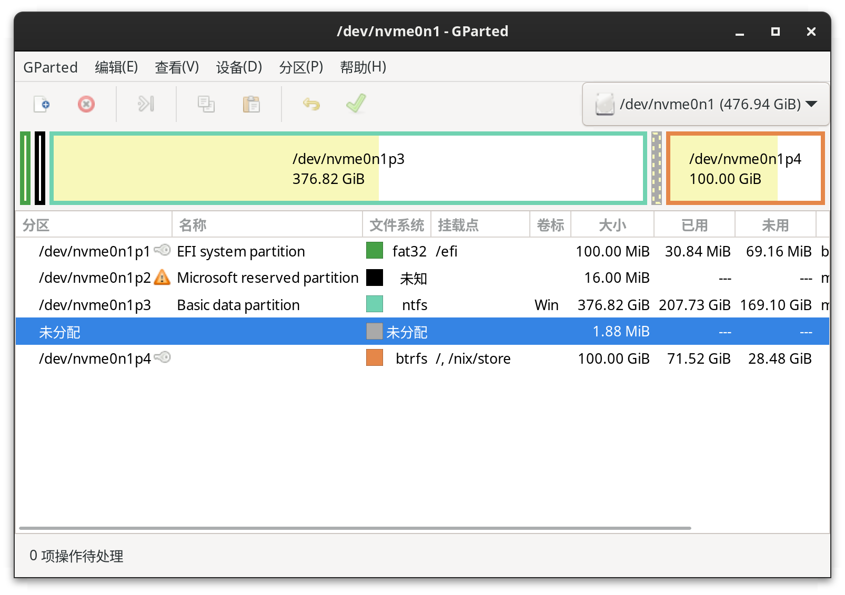Viewport: 845px width, 595px height.
Task: Click the Delete partition red icon
Action: tap(86, 104)
